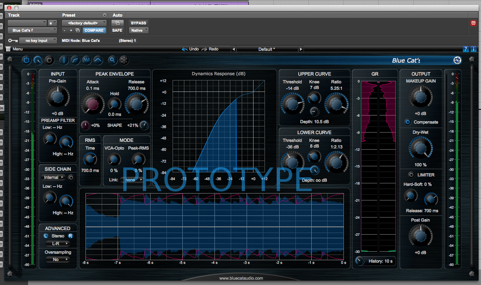The height and width of the screenshot is (285, 481).
Task: Go to previous preset with left arrow
Action: [234, 49]
